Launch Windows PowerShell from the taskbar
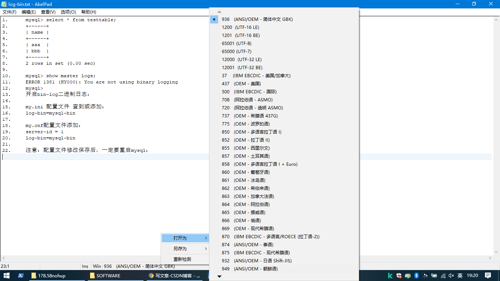 (21, 276)
